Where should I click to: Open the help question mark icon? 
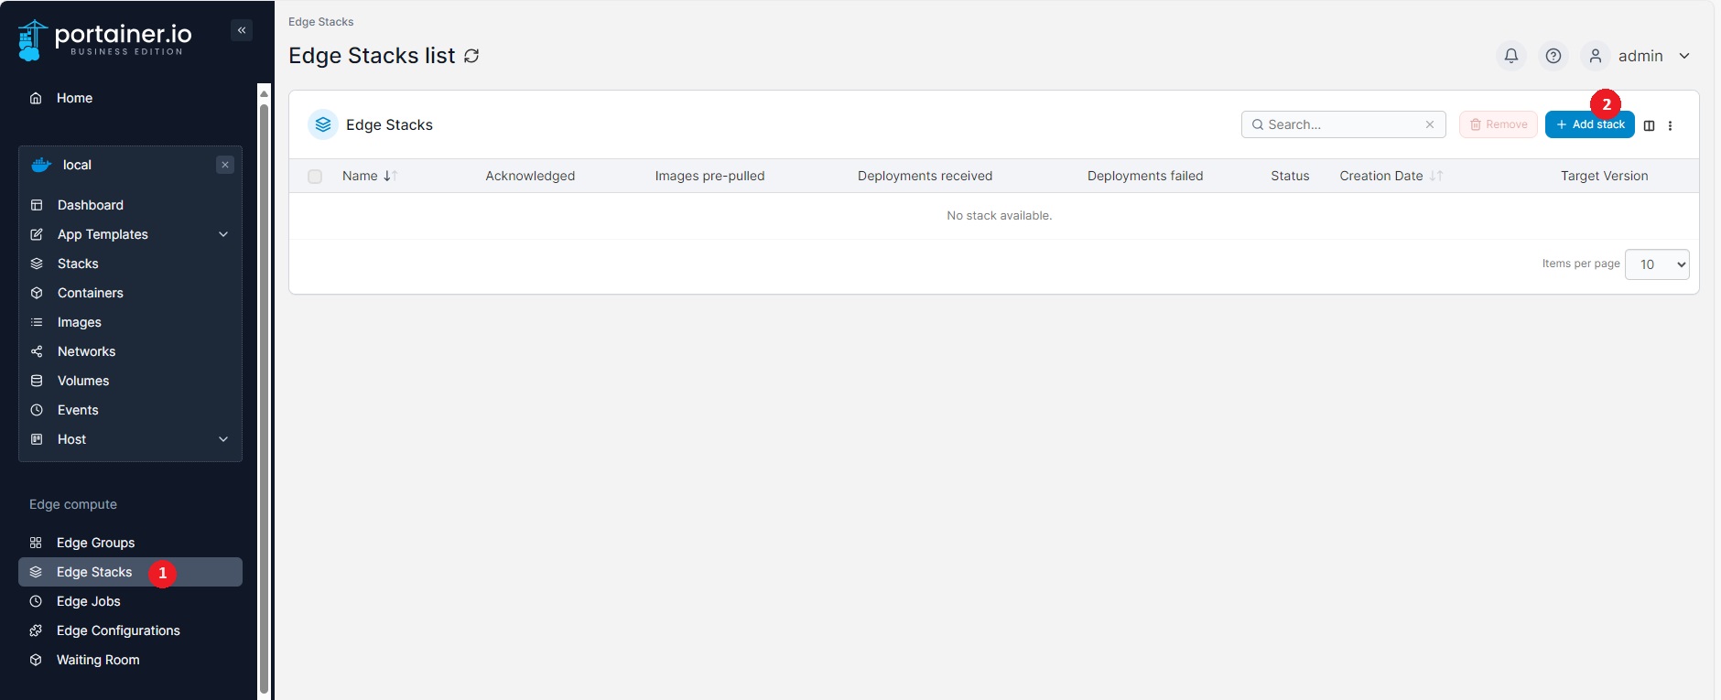coord(1553,56)
